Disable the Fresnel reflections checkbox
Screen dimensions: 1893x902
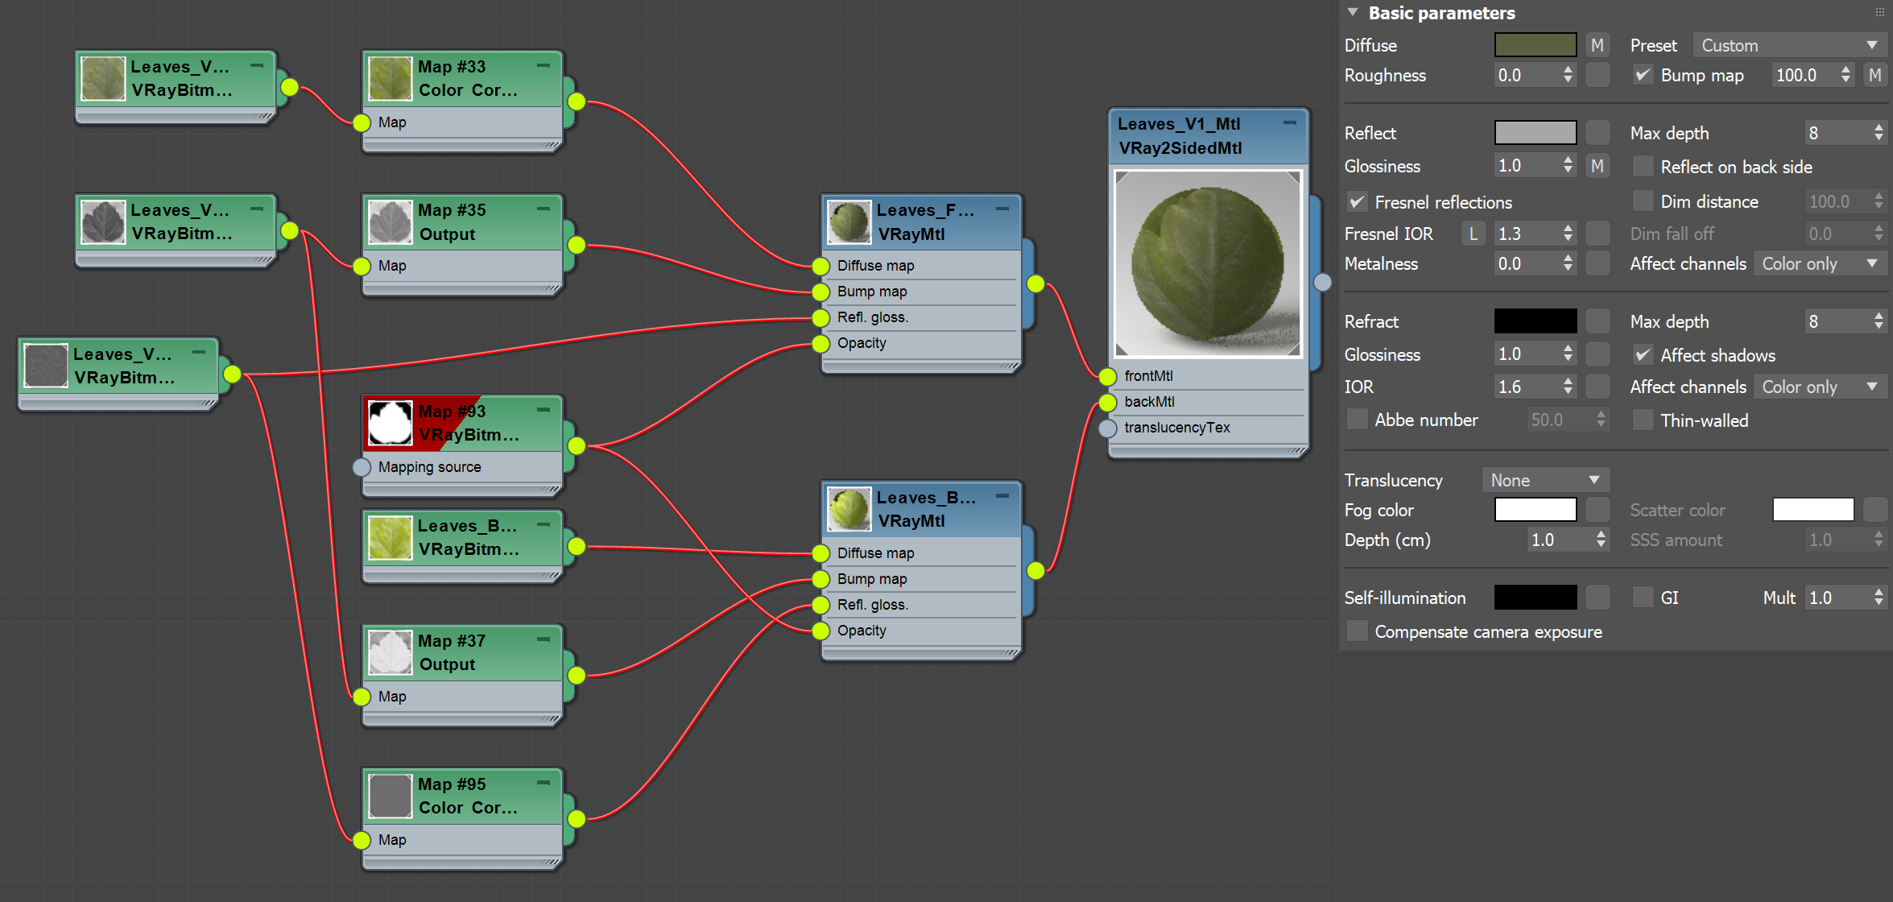pos(1357,202)
